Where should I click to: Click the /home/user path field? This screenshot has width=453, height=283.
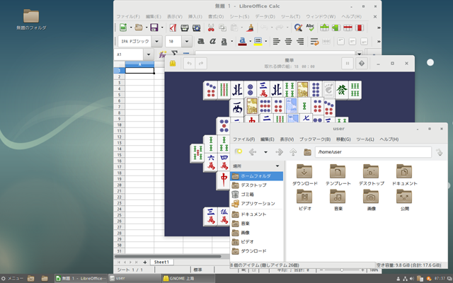(x=373, y=152)
